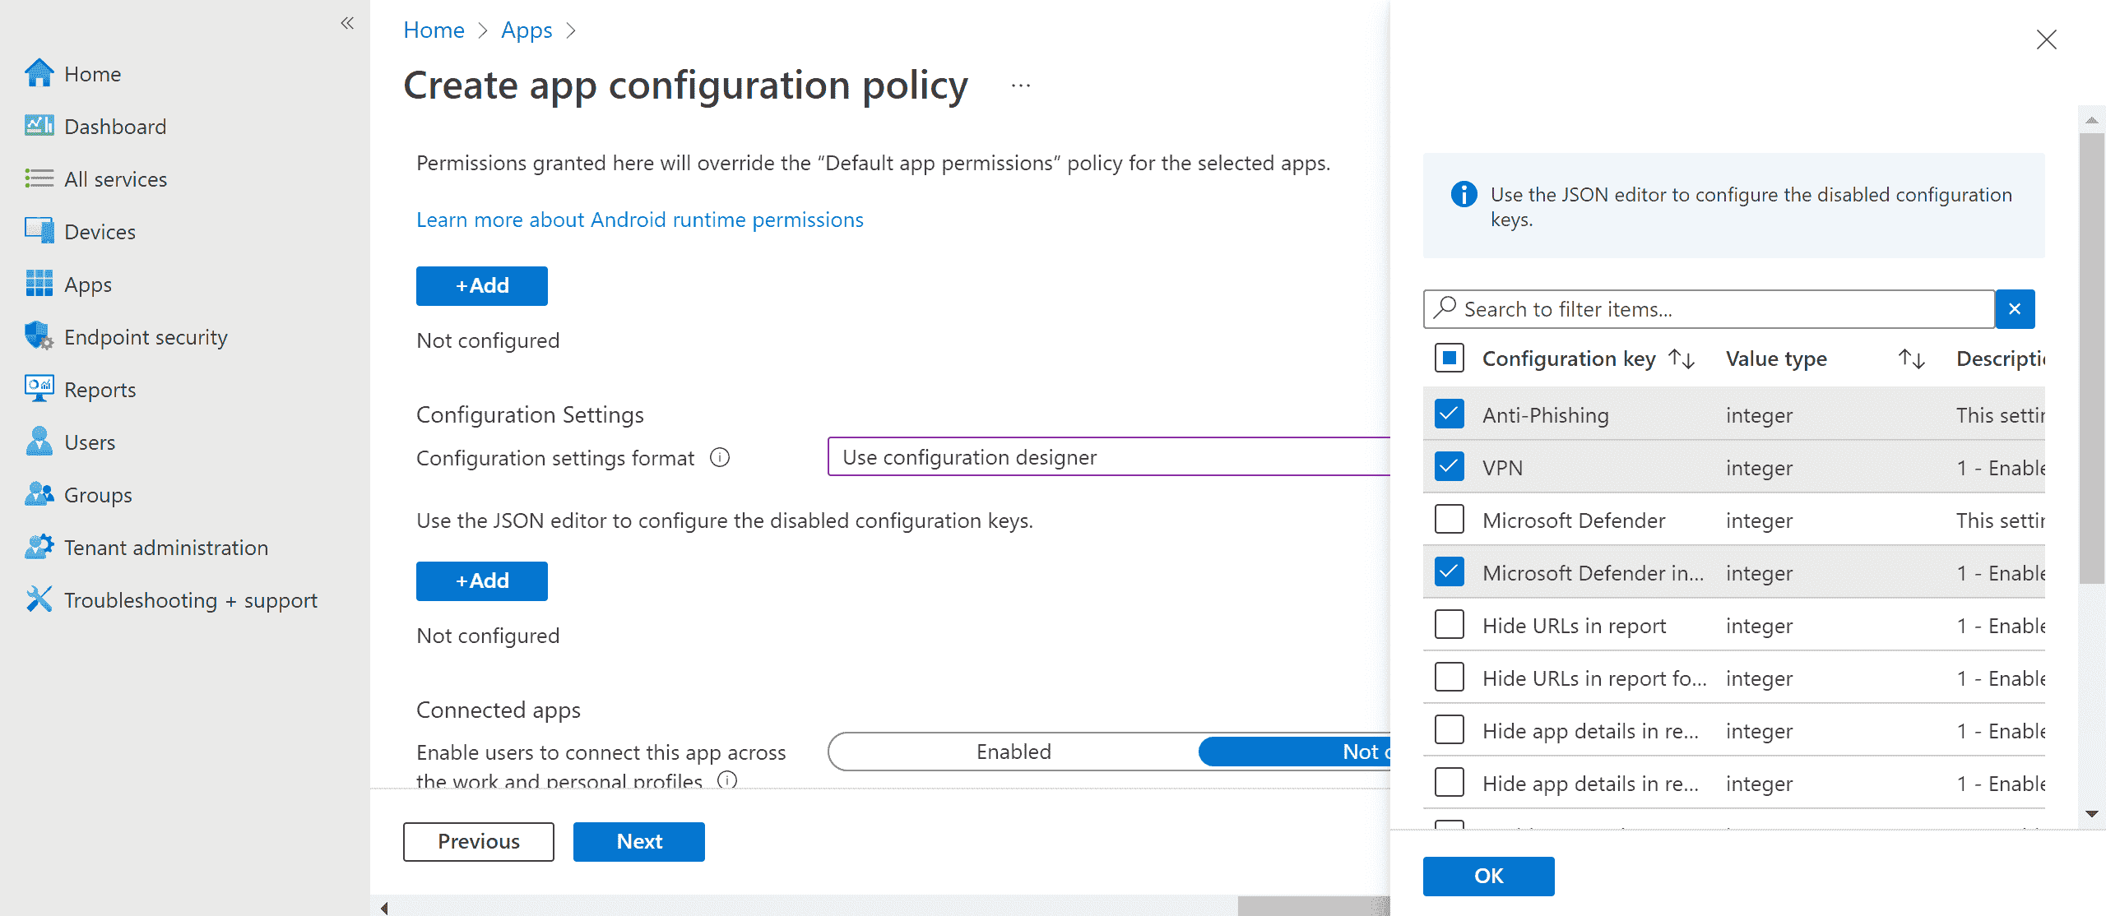Click the OK button to confirm selection
Image resolution: width=2106 pixels, height=916 pixels.
(1488, 876)
